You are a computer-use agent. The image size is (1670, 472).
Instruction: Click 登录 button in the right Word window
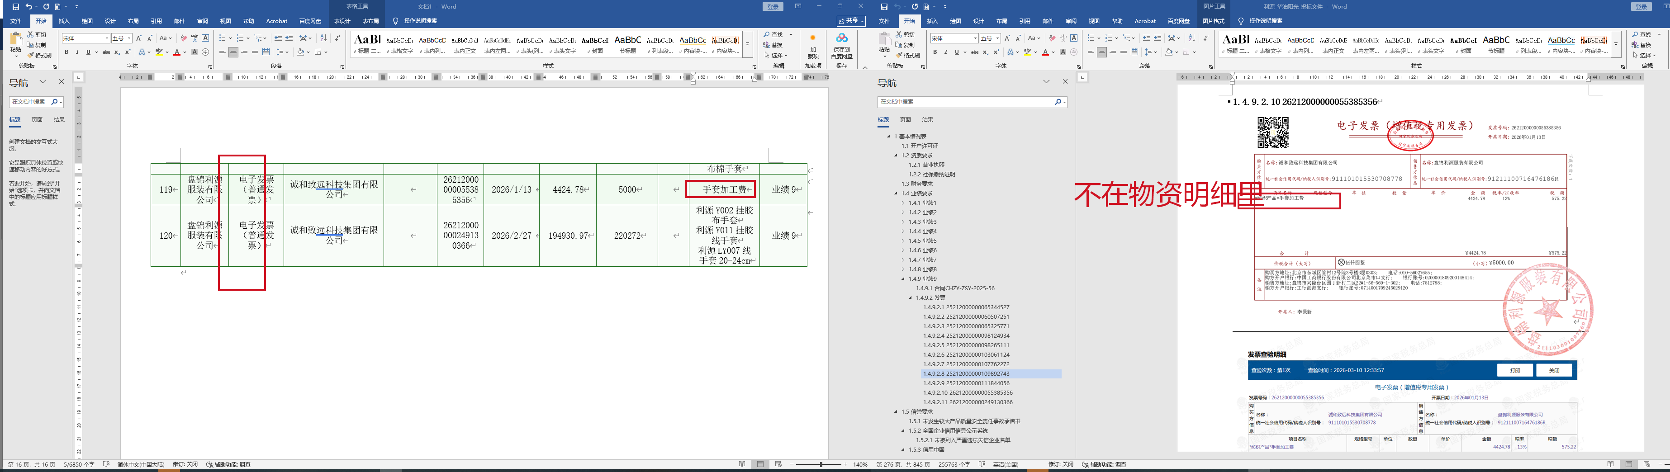[x=1641, y=6]
